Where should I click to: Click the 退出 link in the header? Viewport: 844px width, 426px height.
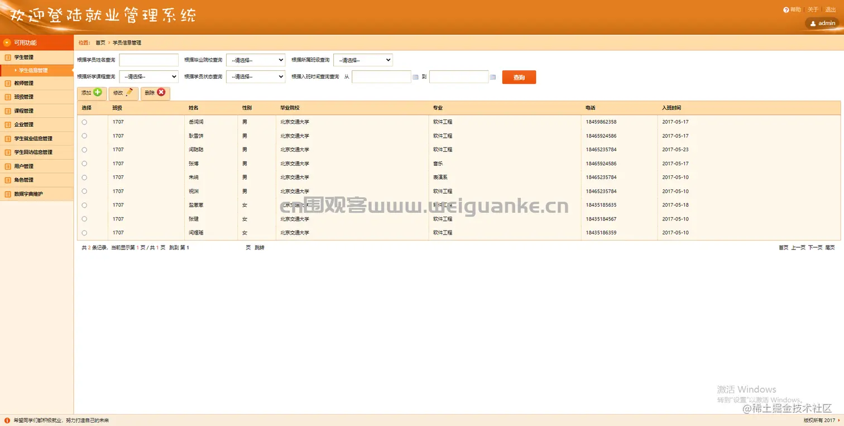click(831, 9)
